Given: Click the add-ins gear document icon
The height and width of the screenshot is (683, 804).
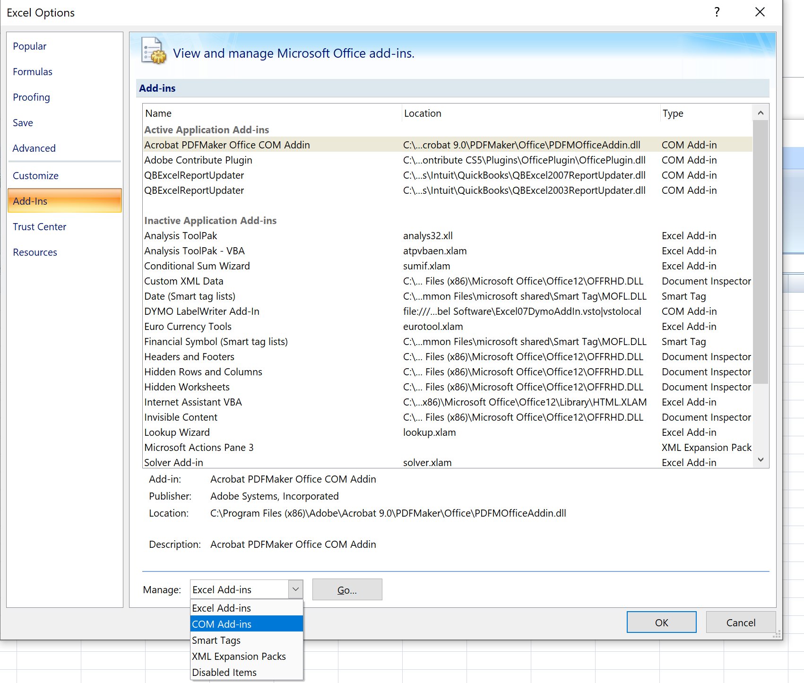Looking at the screenshot, I should point(154,51).
